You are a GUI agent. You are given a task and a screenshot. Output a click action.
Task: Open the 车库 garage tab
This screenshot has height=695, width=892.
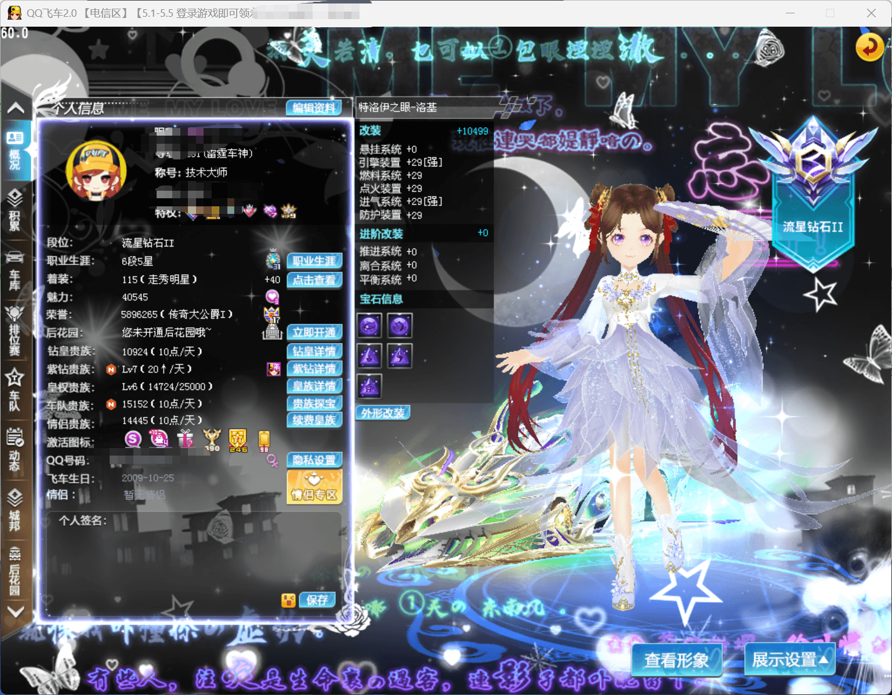pyautogui.click(x=15, y=271)
